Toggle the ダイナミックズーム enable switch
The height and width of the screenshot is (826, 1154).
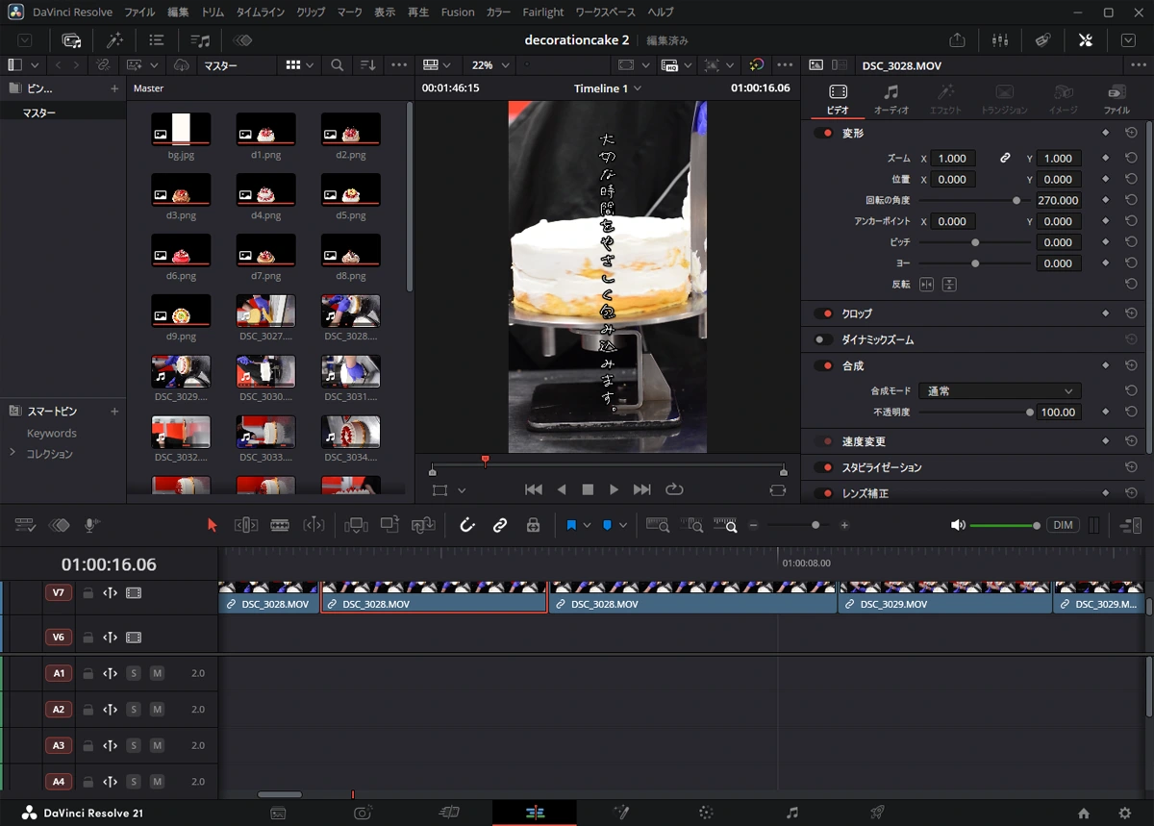824,339
